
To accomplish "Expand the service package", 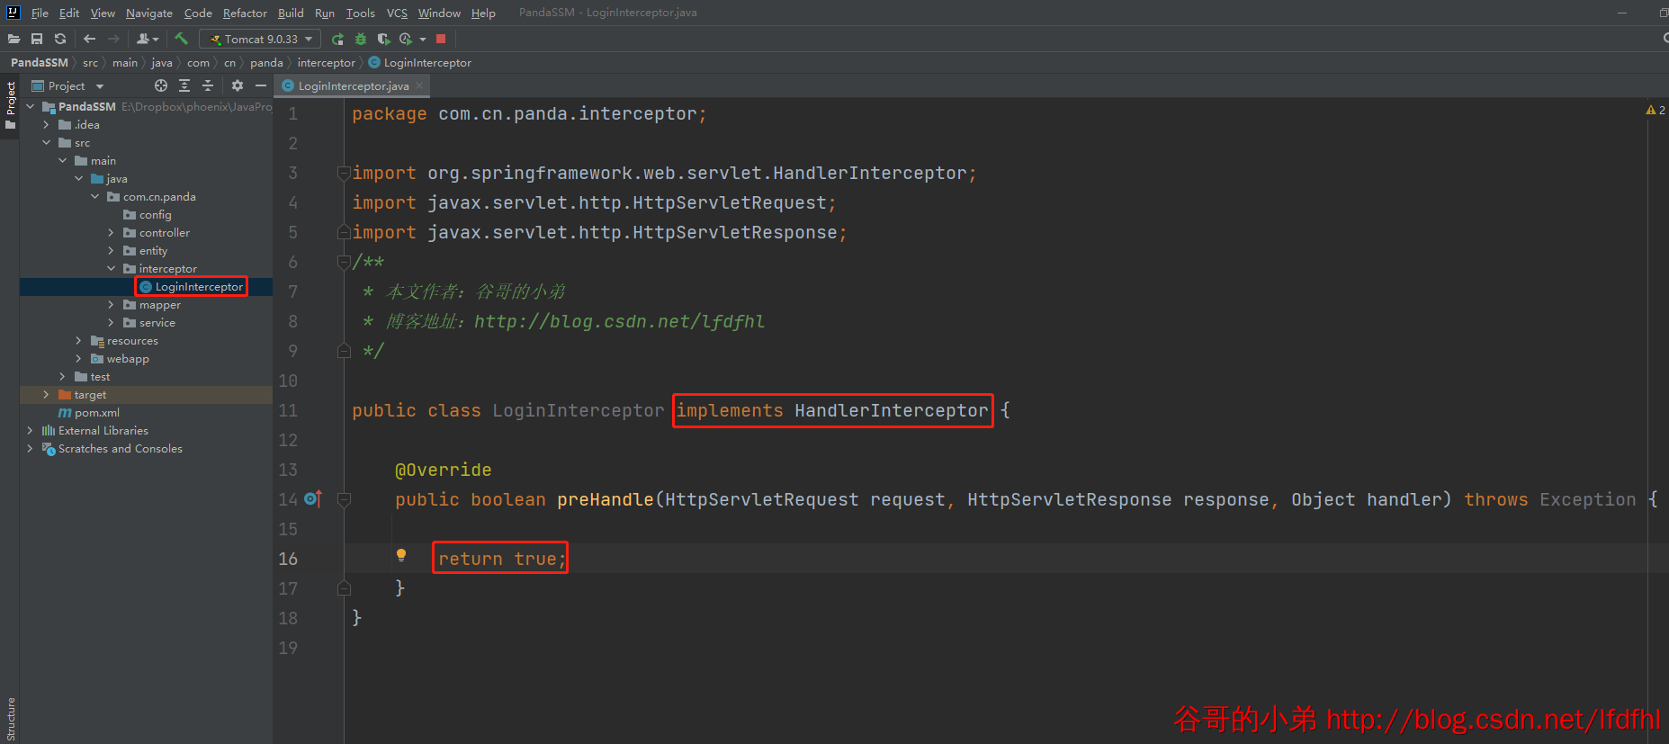I will (x=112, y=322).
